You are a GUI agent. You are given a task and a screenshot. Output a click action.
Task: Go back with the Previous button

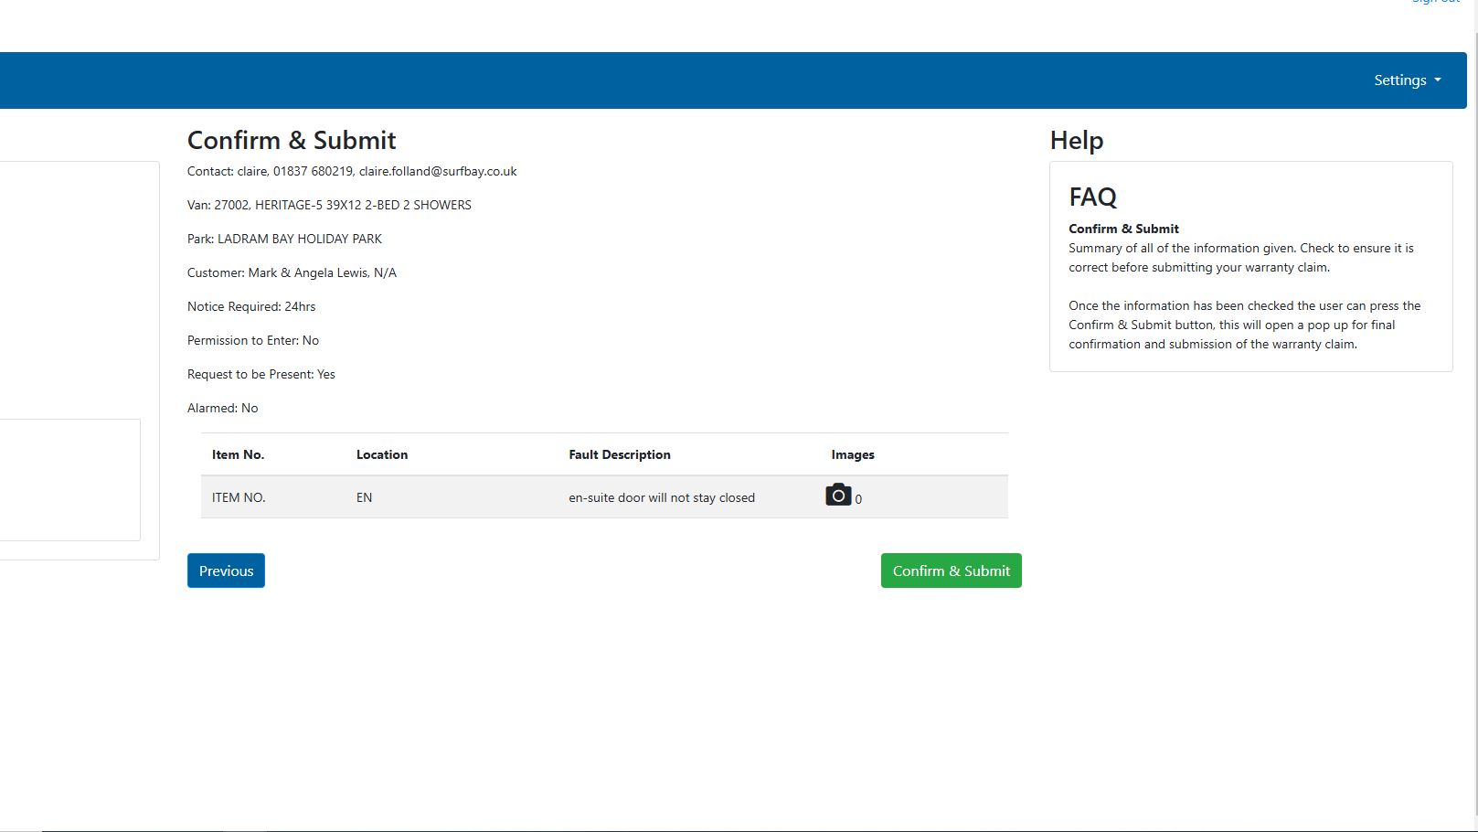[x=226, y=571]
